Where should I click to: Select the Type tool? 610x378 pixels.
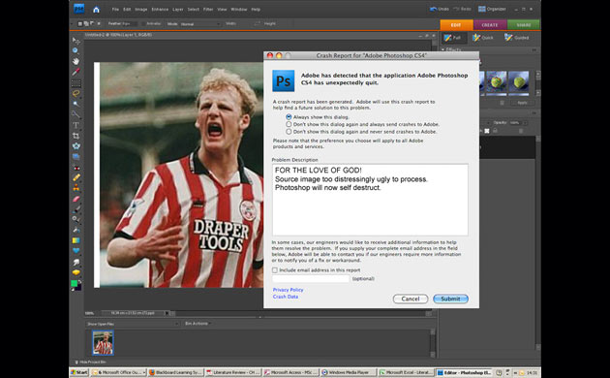point(76,125)
